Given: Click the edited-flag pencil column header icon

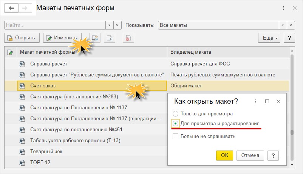Looking at the screenshot, I should coord(10,52).
